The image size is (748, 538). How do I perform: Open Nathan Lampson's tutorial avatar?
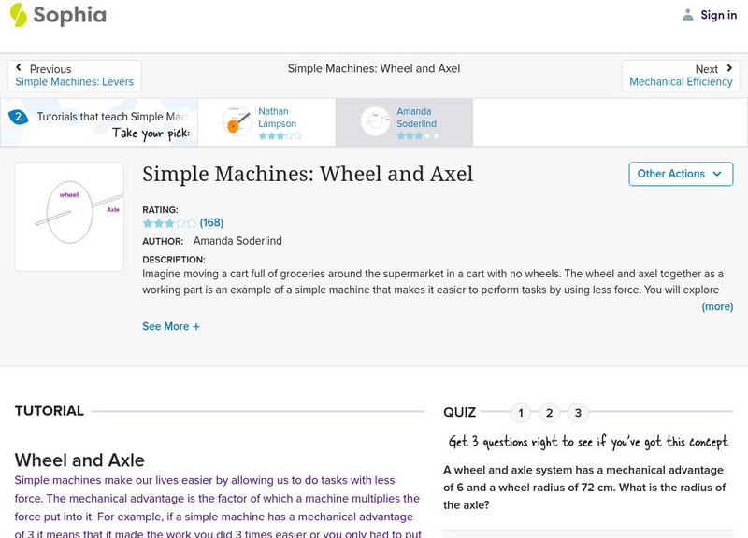tap(235, 120)
